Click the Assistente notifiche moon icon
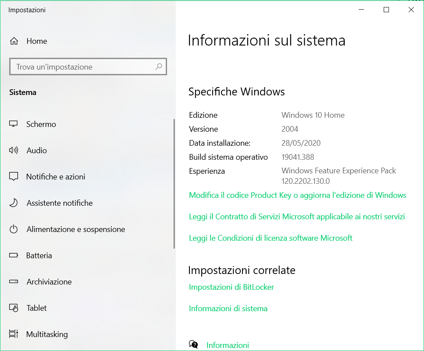The image size is (424, 351). [14, 203]
